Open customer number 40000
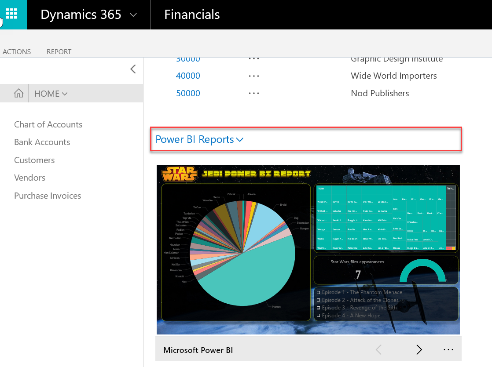Screen dimensions: 492x367 pos(188,76)
